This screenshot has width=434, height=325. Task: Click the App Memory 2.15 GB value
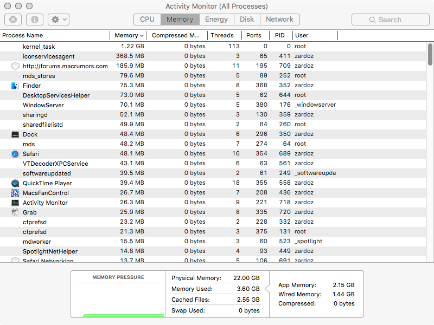[x=343, y=285]
